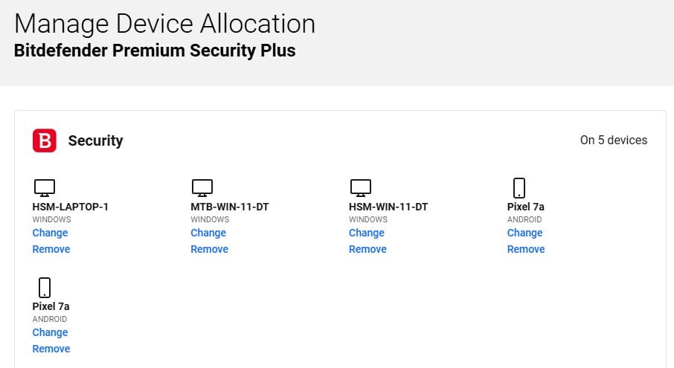Click the HSM-LAPTOP-1 monitor icon
Screen dimensions: 674x368
tap(45, 187)
